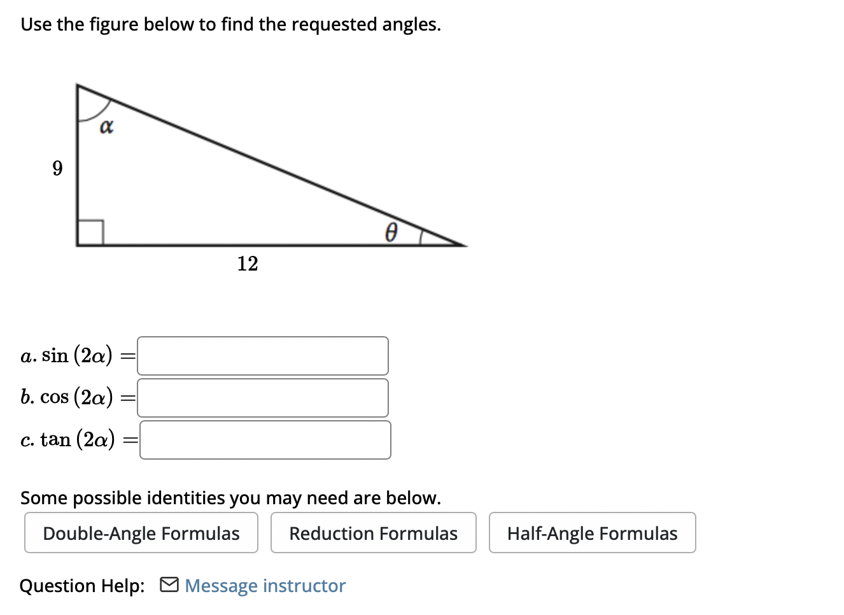Follow the Message instructor link

click(264, 585)
